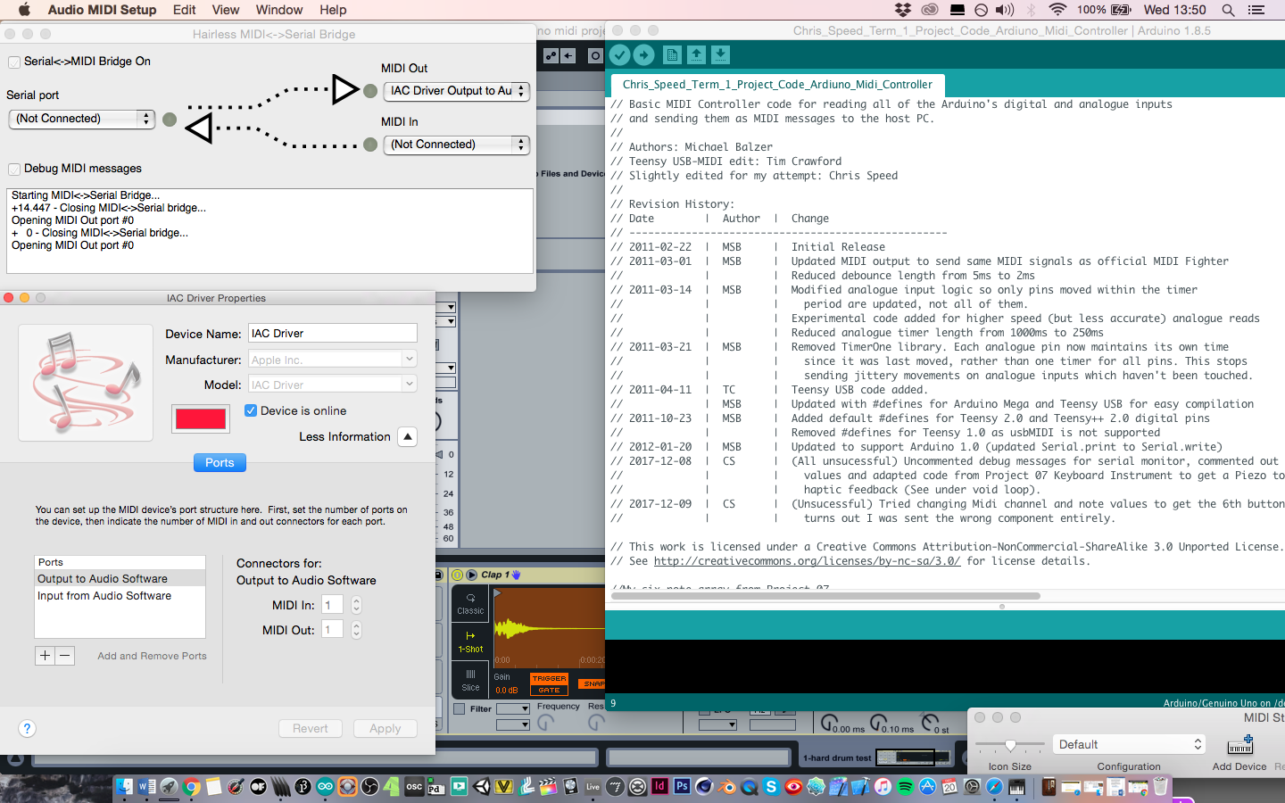Add a port with plus button
The image size is (1285, 803).
[x=45, y=655]
